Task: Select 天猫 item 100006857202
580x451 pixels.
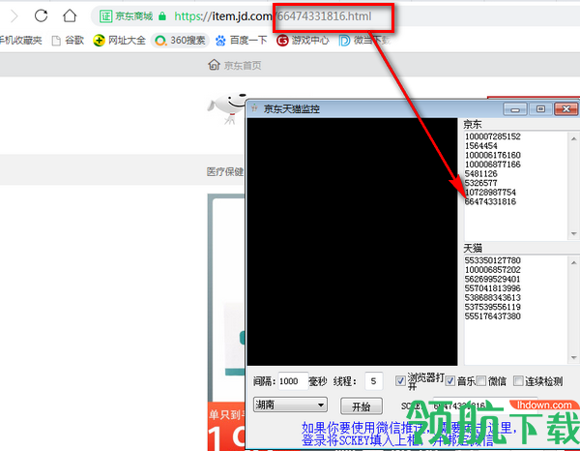Action: (493, 270)
